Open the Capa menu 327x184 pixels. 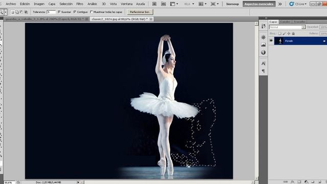52,4
